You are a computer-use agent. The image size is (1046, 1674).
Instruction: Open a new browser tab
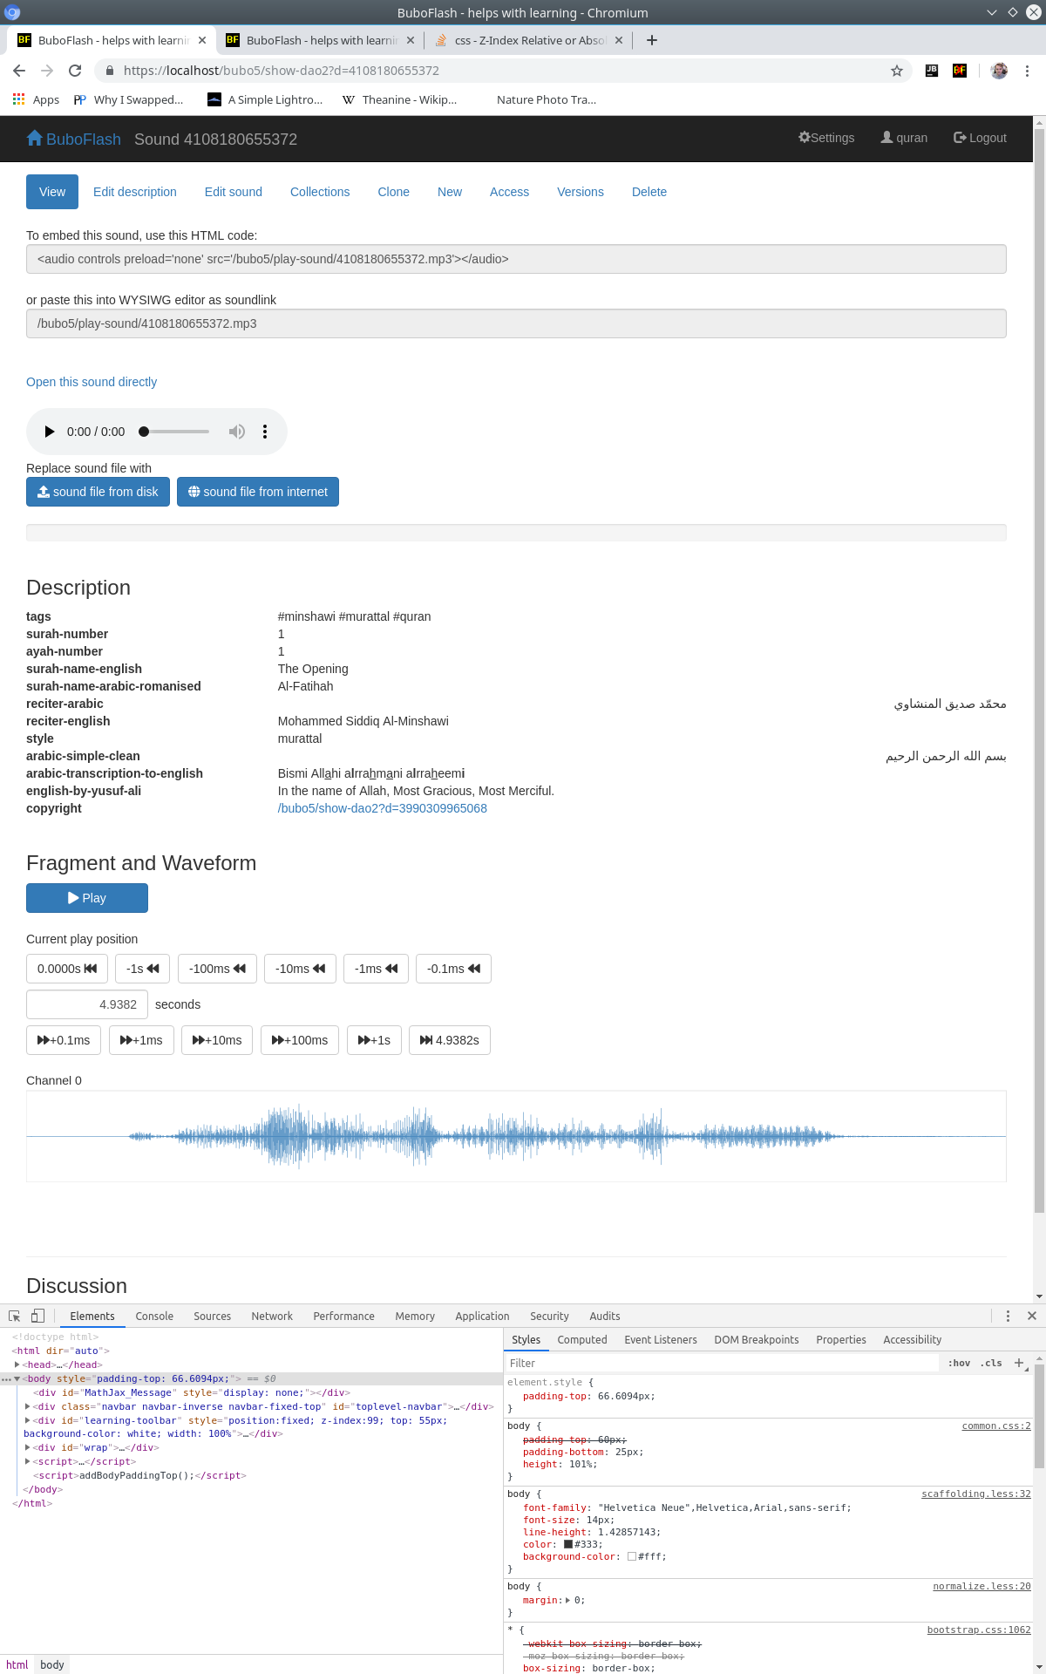(652, 40)
